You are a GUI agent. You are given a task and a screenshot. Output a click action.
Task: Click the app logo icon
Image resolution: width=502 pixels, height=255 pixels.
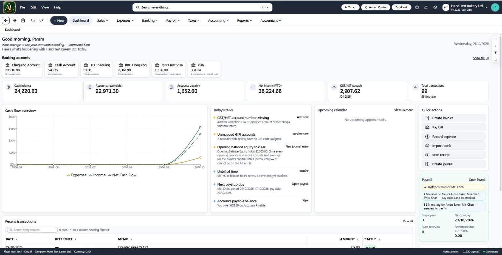pos(9,7)
